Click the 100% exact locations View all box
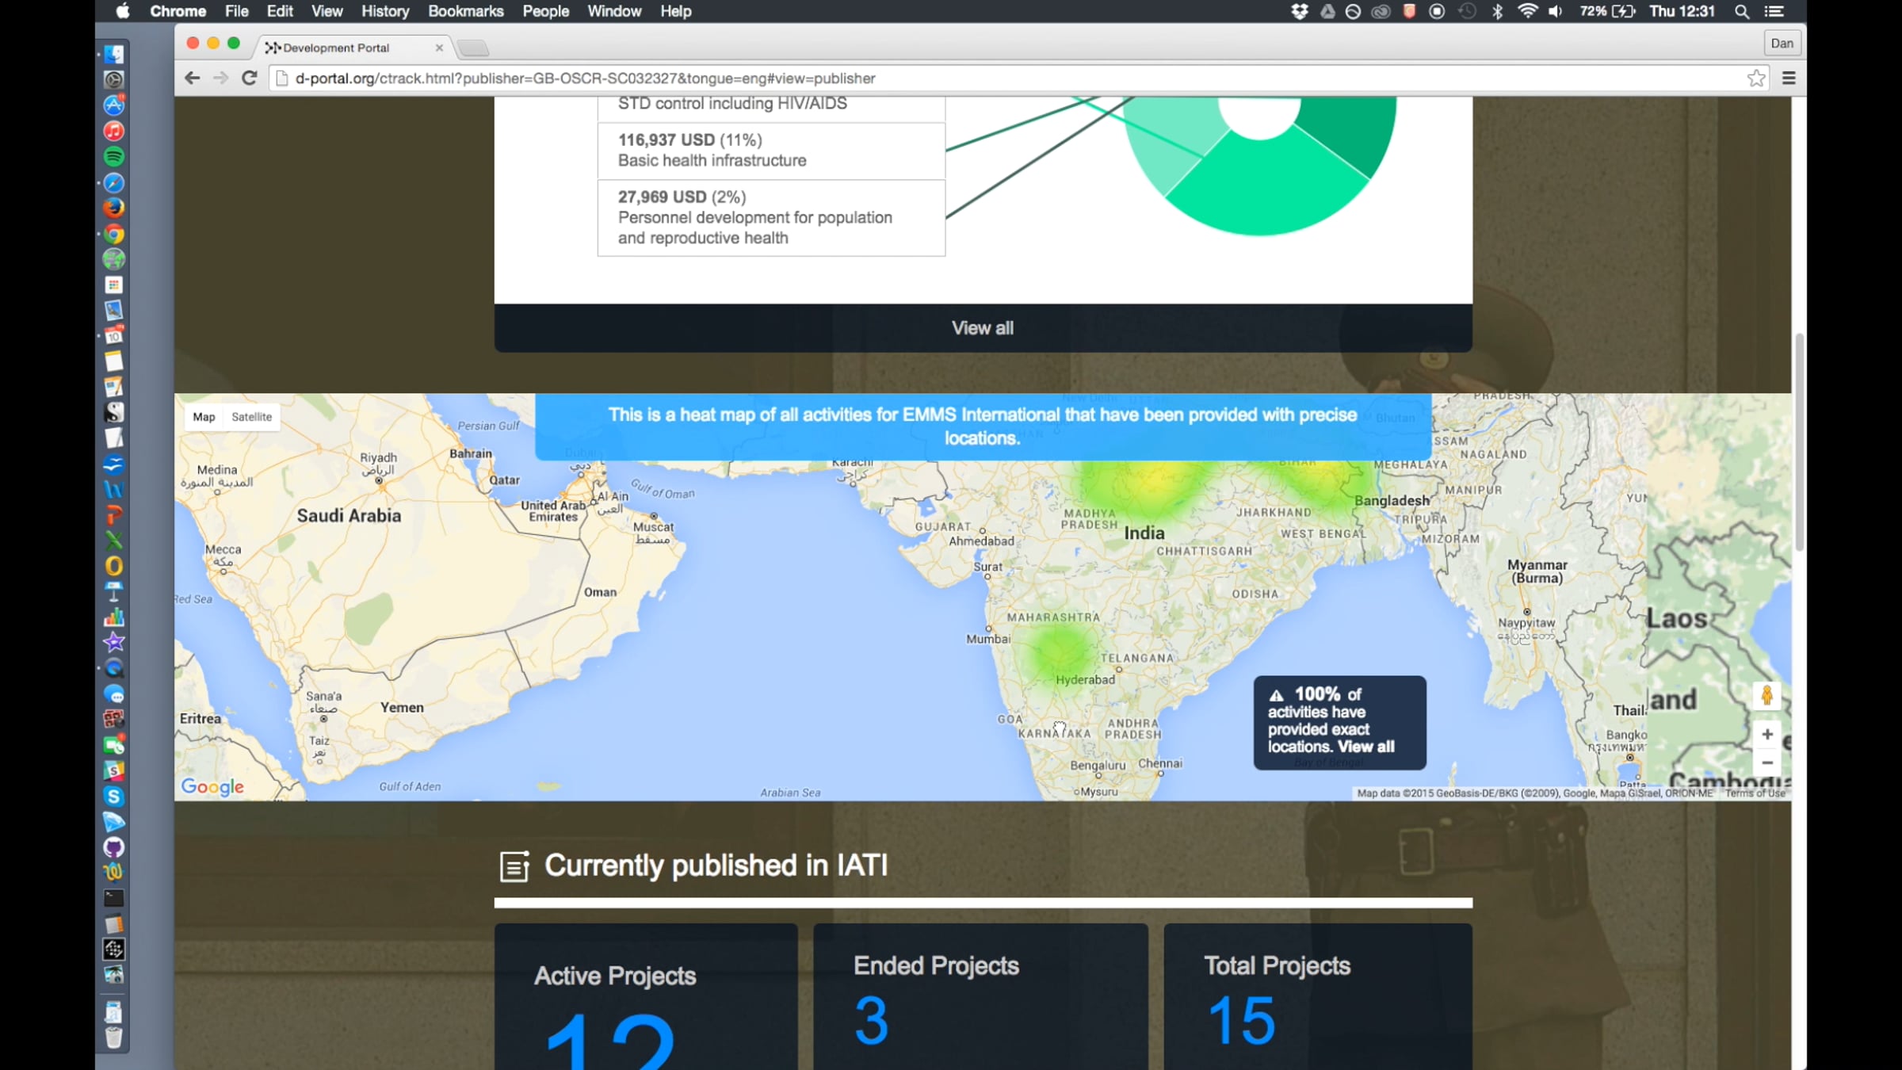The height and width of the screenshot is (1070, 1902). (1339, 722)
